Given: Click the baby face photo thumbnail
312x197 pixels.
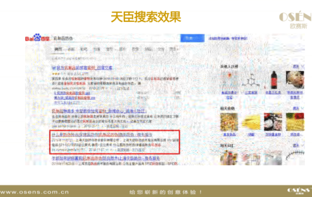Looking at the screenshot, I should point(295,80).
